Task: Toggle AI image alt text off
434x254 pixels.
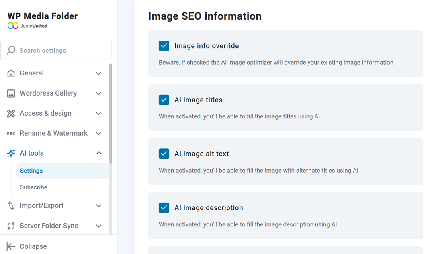Action: (164, 154)
